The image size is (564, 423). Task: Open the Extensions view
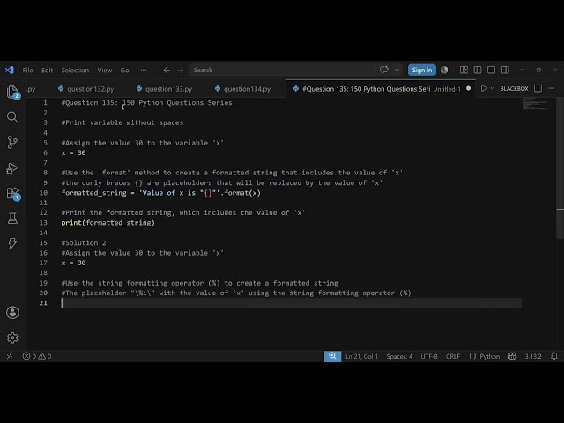(x=12, y=194)
